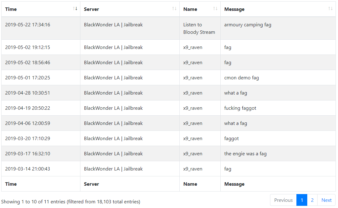Click x9_raven name in 2019-03-14 row
The height and width of the screenshot is (208, 338).
click(x=193, y=169)
